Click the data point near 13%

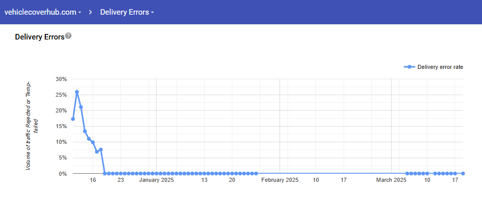coord(85,131)
